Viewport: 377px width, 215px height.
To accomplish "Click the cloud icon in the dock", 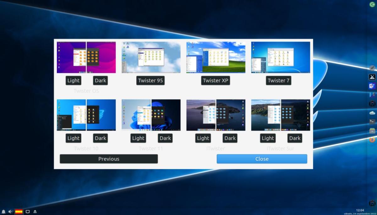I will click(372, 112).
